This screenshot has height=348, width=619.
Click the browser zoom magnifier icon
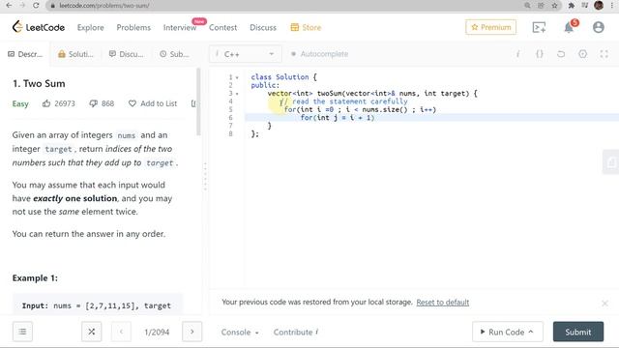528,6
